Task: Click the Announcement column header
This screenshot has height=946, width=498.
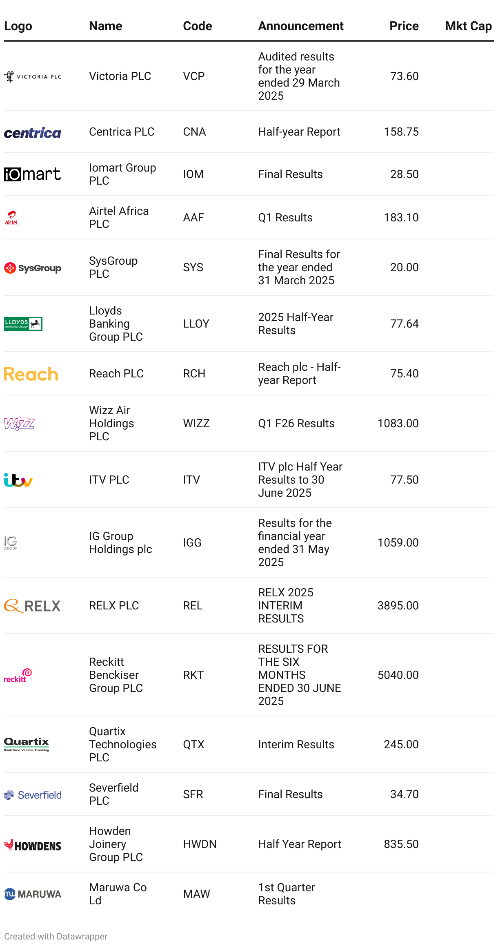Action: pyautogui.click(x=301, y=26)
